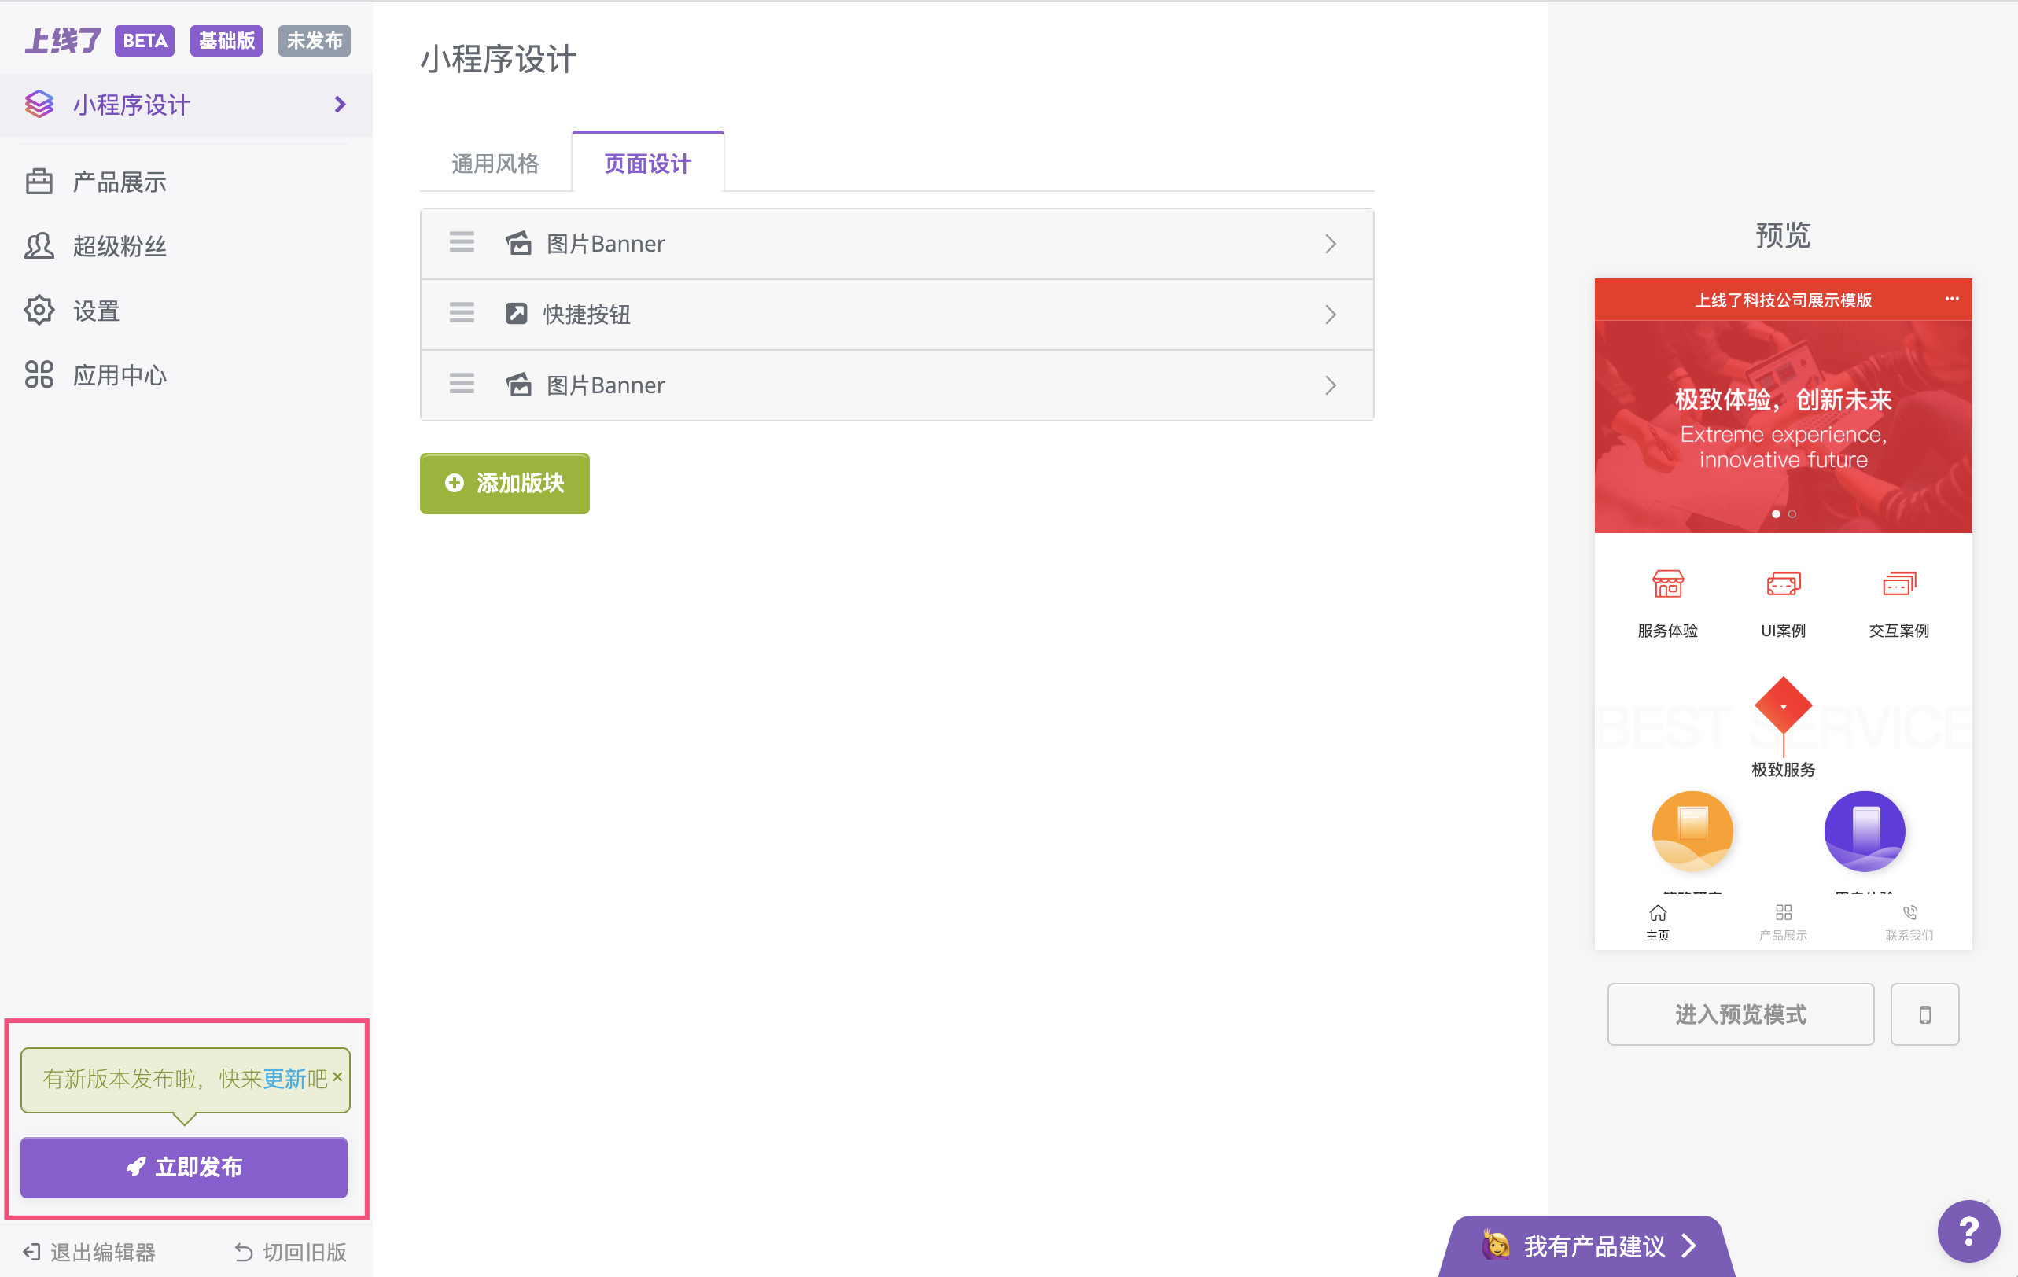The height and width of the screenshot is (1277, 2018).
Task: Open help via the question mark button
Action: [1968, 1230]
